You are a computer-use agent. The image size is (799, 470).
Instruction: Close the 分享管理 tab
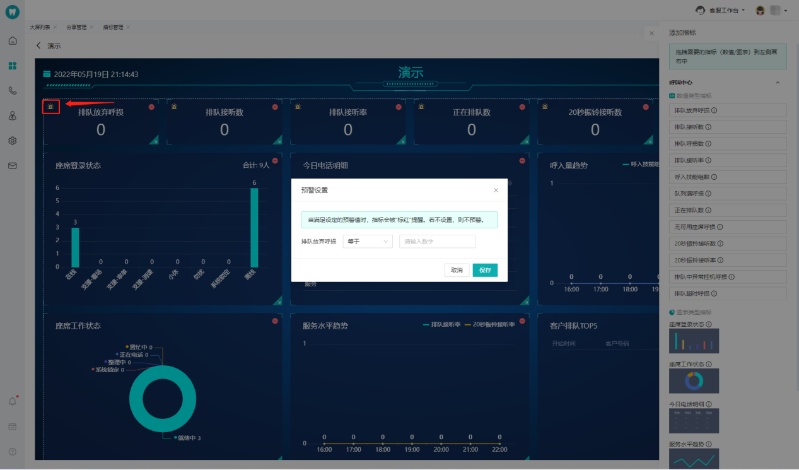[x=91, y=27]
